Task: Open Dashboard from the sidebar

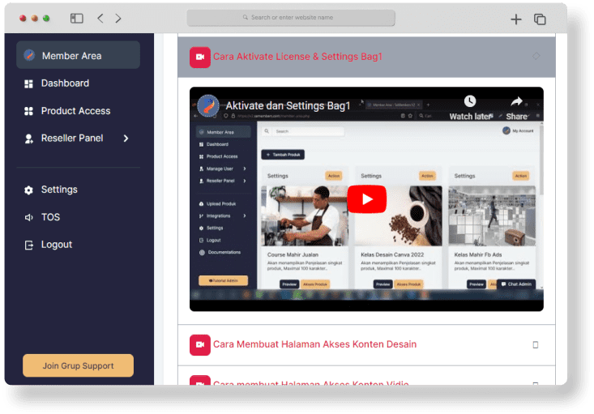Action: coord(65,83)
